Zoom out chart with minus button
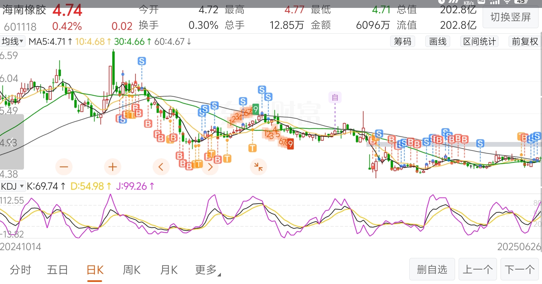 click(x=64, y=167)
